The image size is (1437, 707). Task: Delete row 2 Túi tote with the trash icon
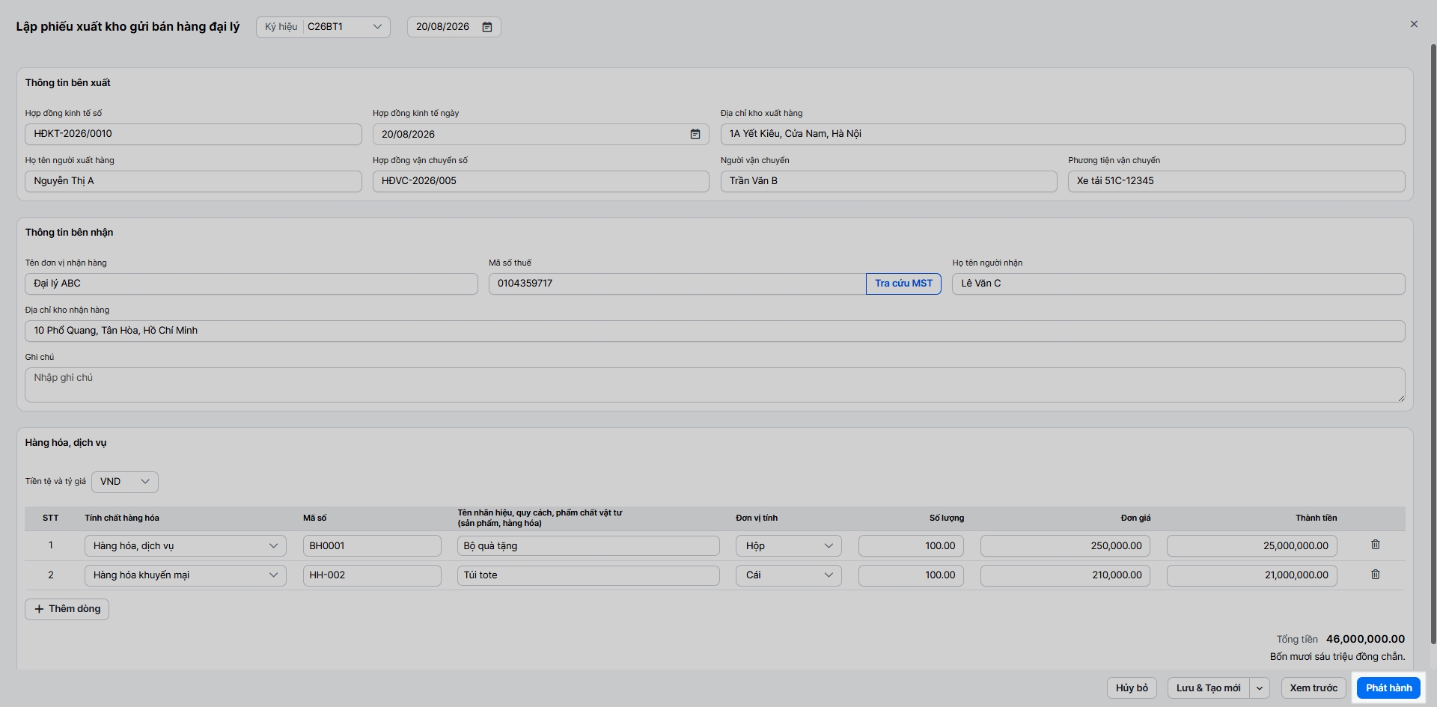click(x=1376, y=575)
